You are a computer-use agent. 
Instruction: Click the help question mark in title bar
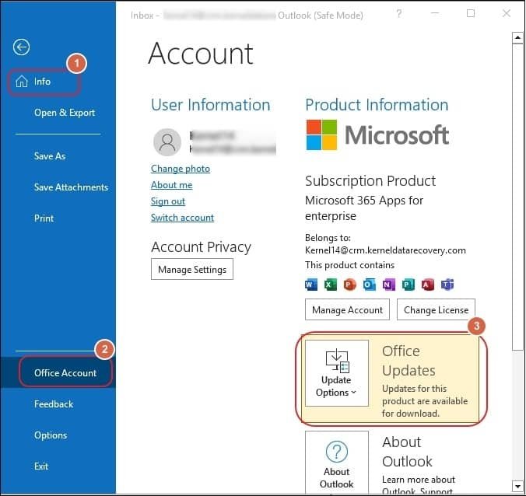point(399,14)
